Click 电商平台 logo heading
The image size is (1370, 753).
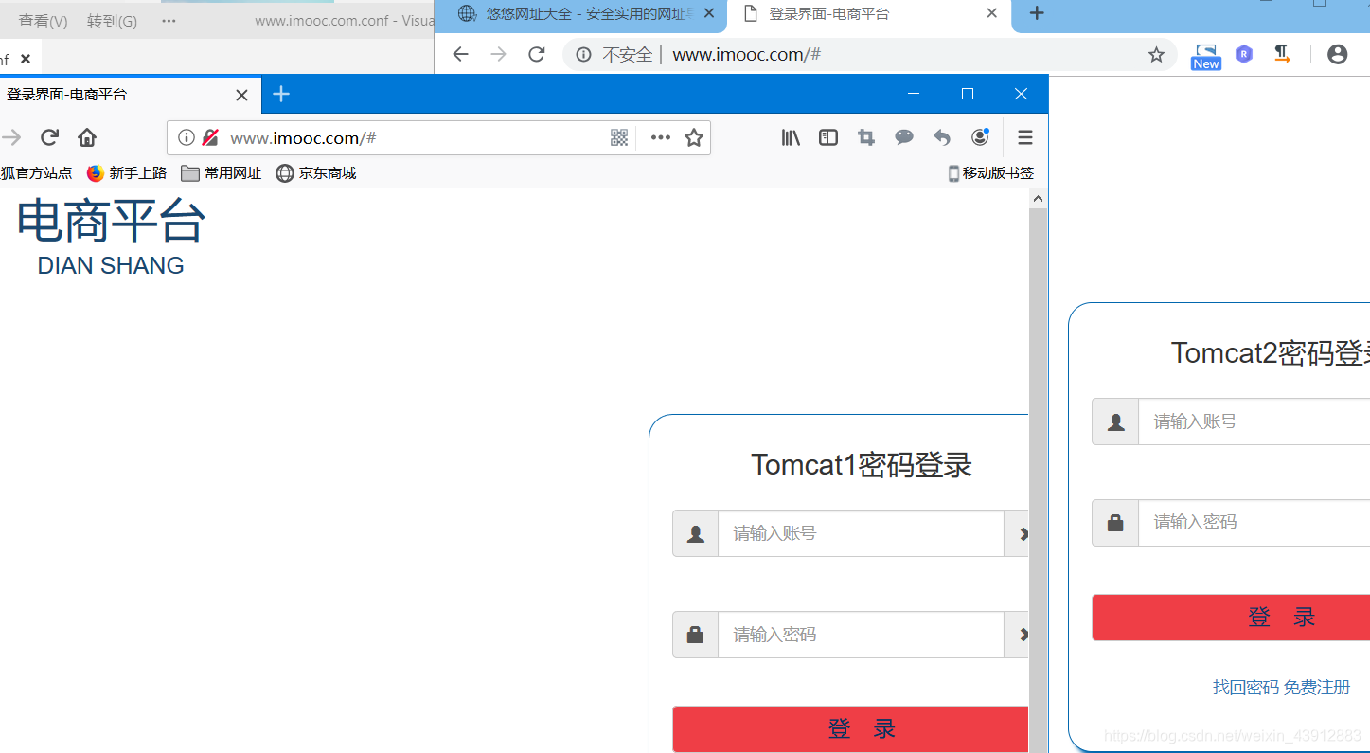tap(111, 221)
